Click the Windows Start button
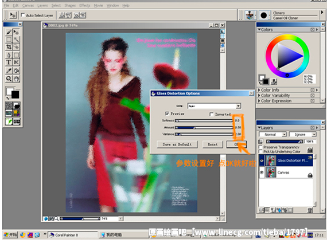This screenshot has height=243, width=331. click(x=10, y=234)
